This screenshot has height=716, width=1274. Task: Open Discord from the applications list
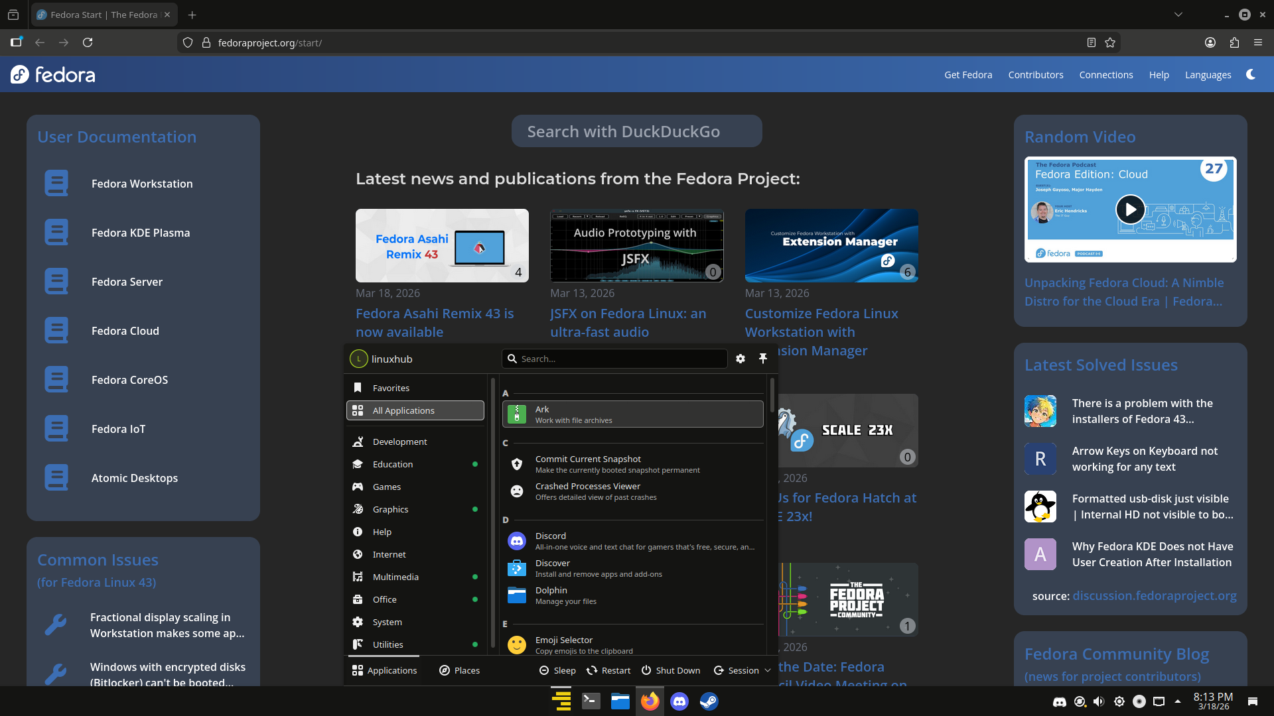(633, 541)
